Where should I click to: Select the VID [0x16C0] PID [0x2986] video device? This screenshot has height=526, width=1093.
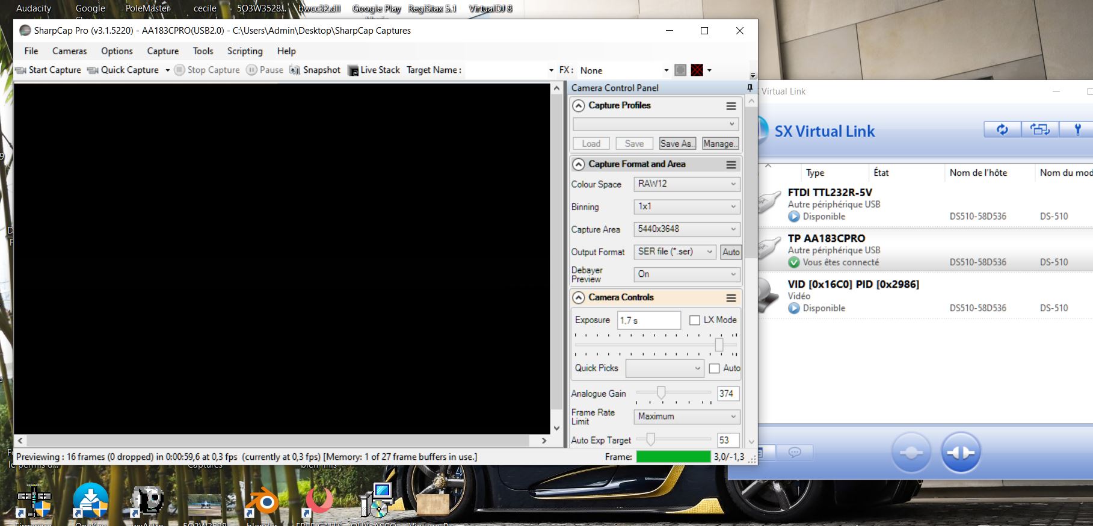925,295
